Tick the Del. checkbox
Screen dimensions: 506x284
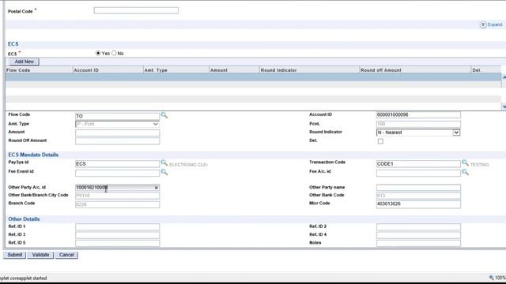click(380, 141)
